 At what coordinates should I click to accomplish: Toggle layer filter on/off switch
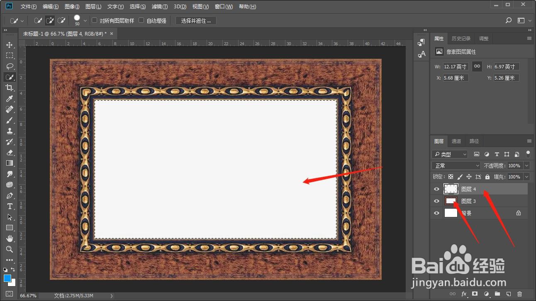528,154
